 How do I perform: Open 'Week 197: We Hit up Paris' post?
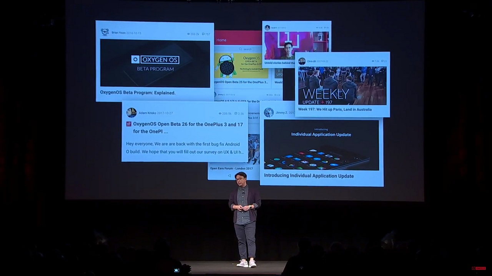point(335,110)
